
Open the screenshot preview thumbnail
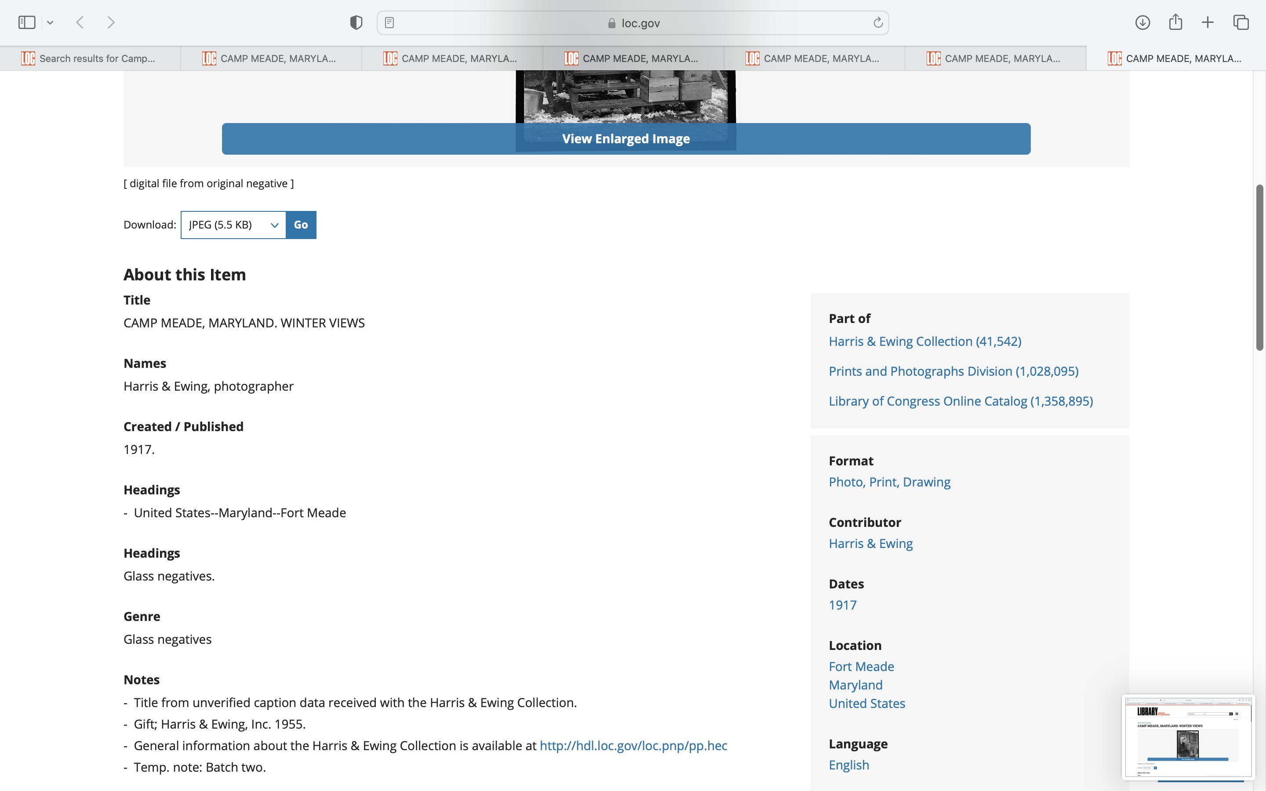1187,737
